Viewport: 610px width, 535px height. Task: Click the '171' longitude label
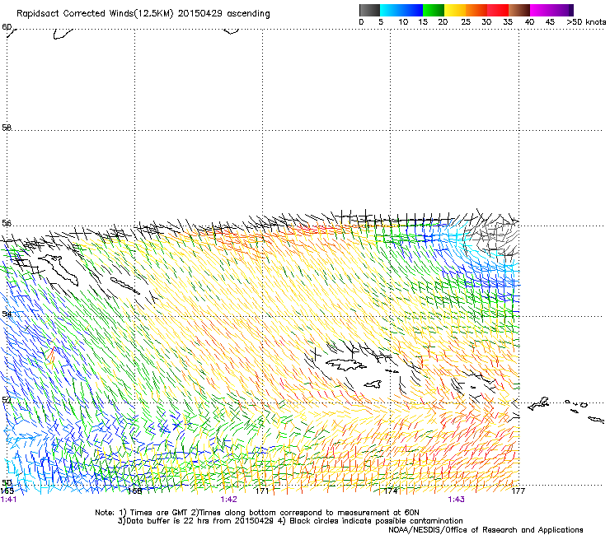pyautogui.click(x=262, y=491)
